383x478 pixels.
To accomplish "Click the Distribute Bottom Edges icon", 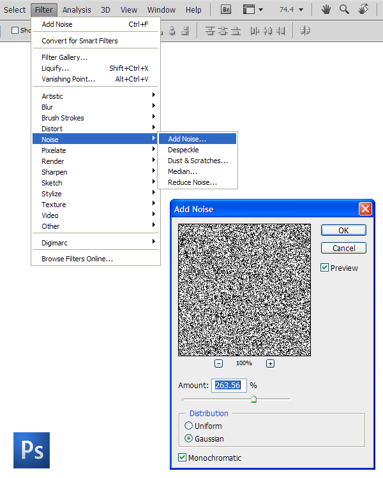I will point(236,31).
